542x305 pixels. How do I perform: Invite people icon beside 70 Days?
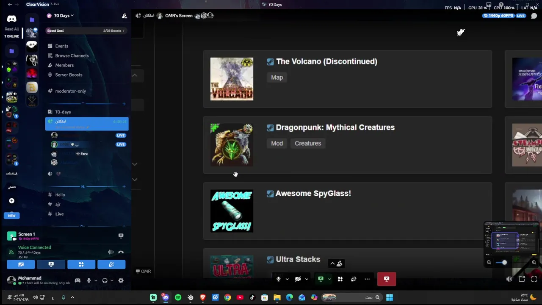coord(124,16)
